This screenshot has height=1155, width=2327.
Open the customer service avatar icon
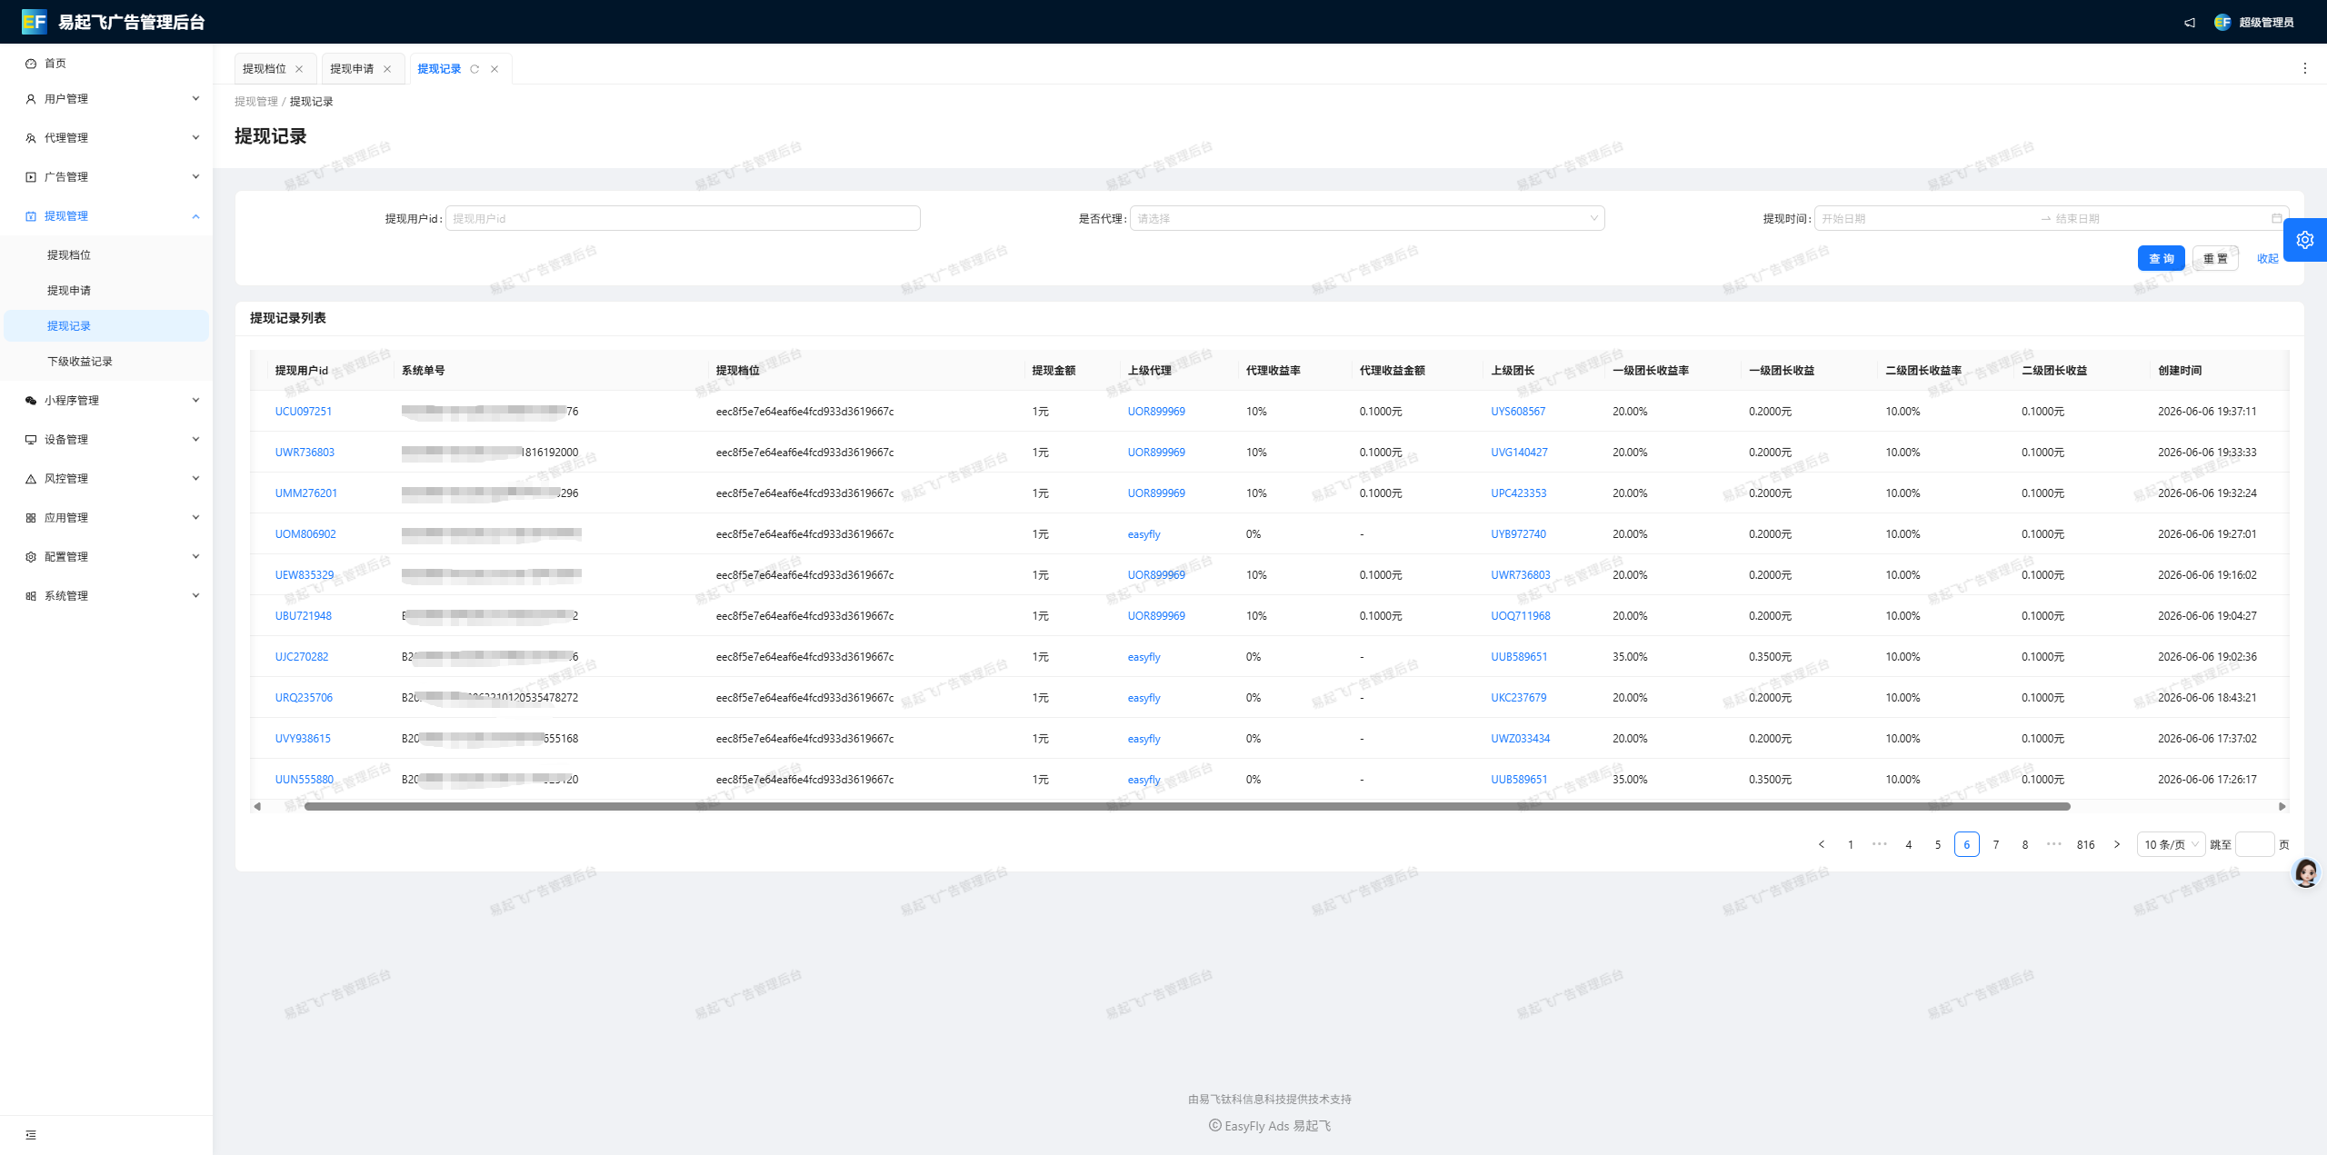(2306, 872)
